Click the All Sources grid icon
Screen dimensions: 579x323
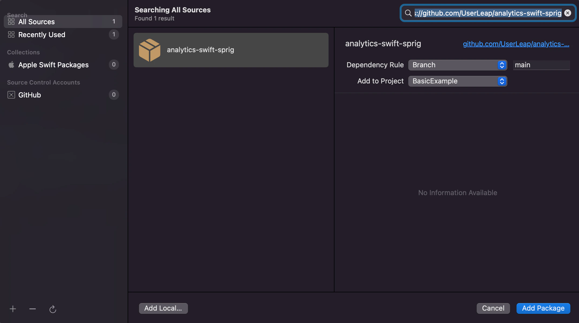coord(11,22)
